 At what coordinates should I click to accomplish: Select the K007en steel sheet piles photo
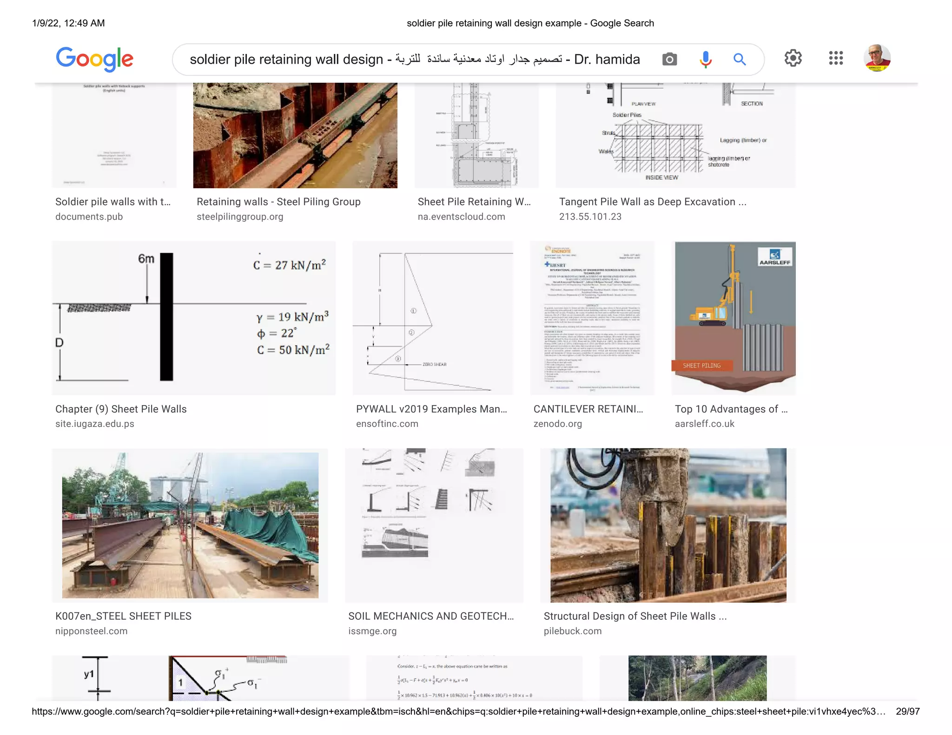[x=190, y=525]
